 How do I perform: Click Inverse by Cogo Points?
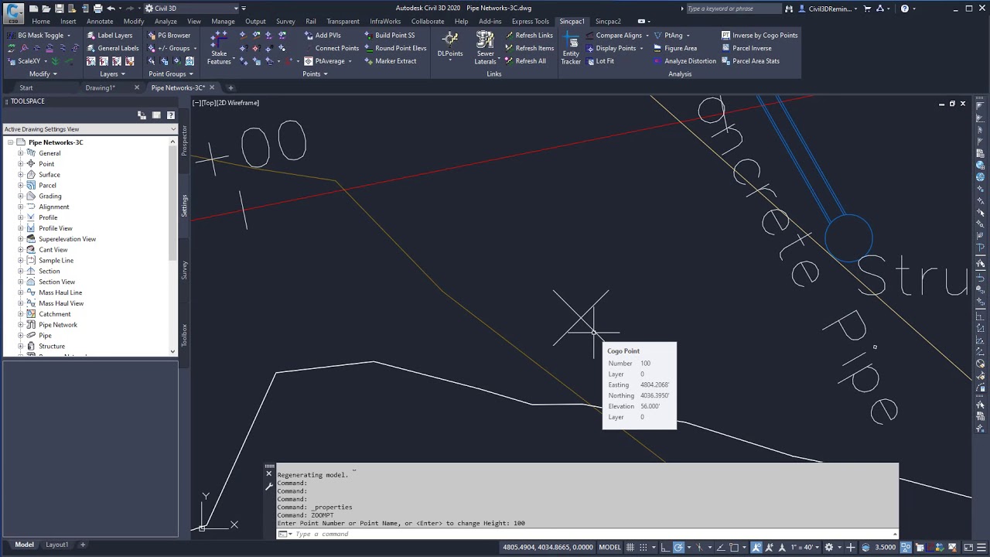(x=759, y=35)
